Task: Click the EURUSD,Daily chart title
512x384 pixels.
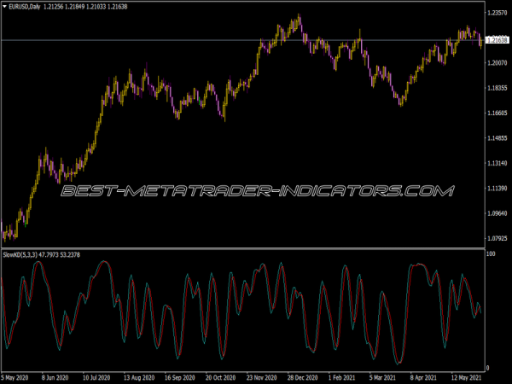Action: click(x=26, y=6)
